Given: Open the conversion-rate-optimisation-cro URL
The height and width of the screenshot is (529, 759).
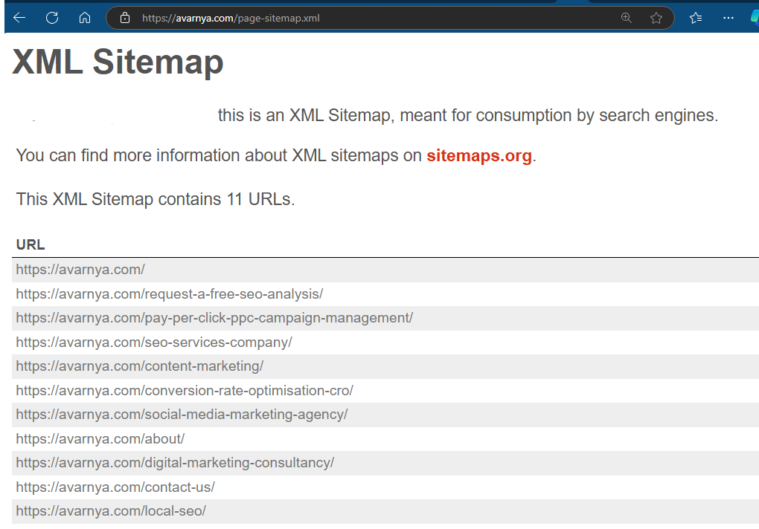Looking at the screenshot, I should [185, 391].
